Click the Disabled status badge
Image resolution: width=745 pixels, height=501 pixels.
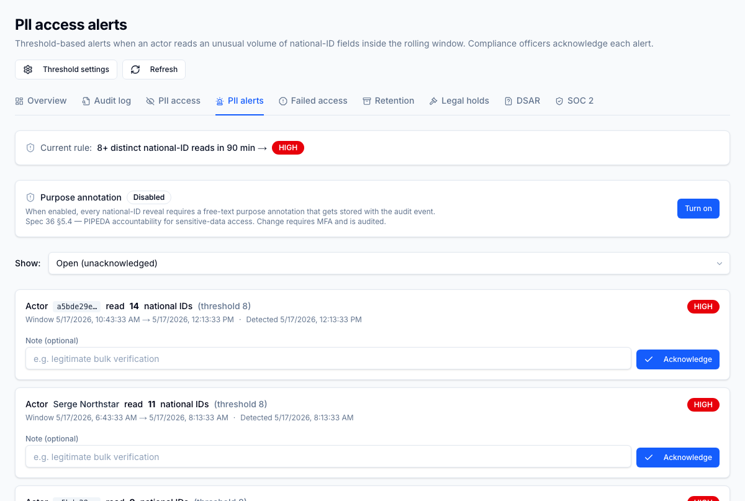149,197
